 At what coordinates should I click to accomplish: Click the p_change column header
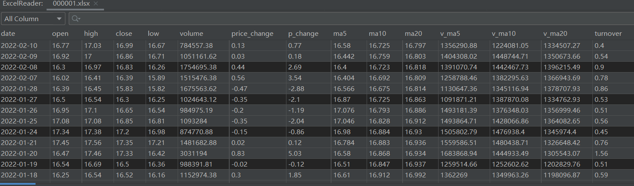point(303,33)
